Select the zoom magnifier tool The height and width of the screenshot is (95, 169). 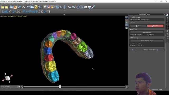[61, 7]
